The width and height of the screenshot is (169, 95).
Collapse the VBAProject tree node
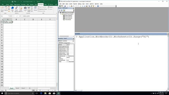point(59,13)
